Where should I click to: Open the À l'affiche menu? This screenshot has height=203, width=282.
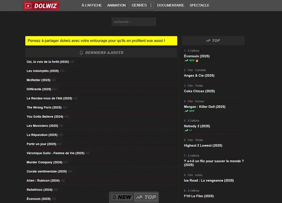[x=92, y=5]
